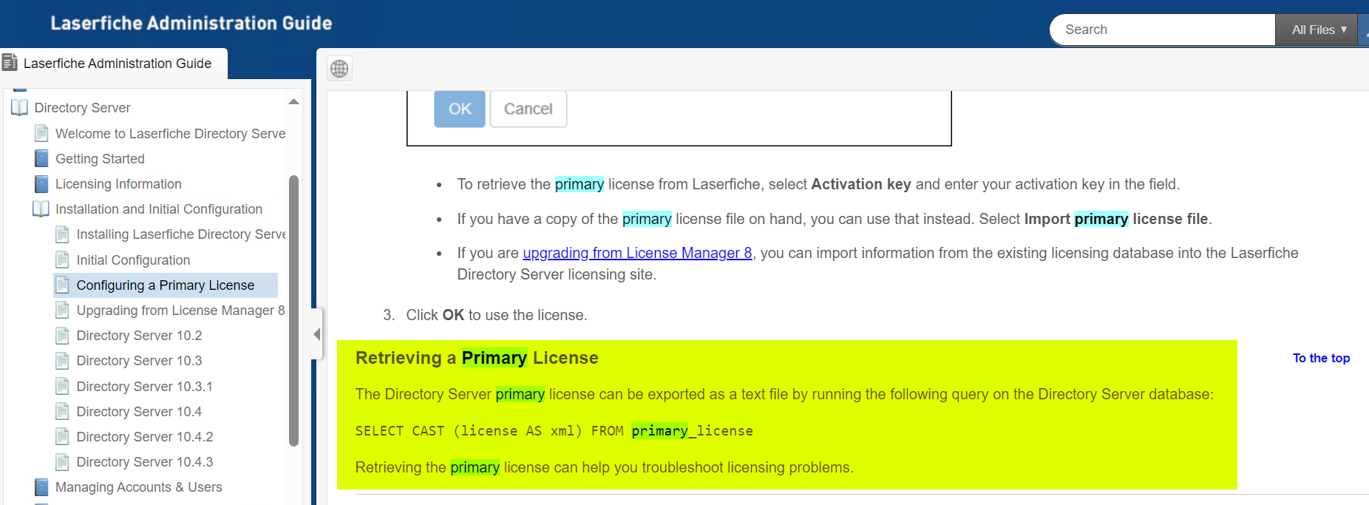Viewport: 1369px width, 505px height.
Task: Open the Directory Server 10.4.3 topic
Action: (x=145, y=462)
